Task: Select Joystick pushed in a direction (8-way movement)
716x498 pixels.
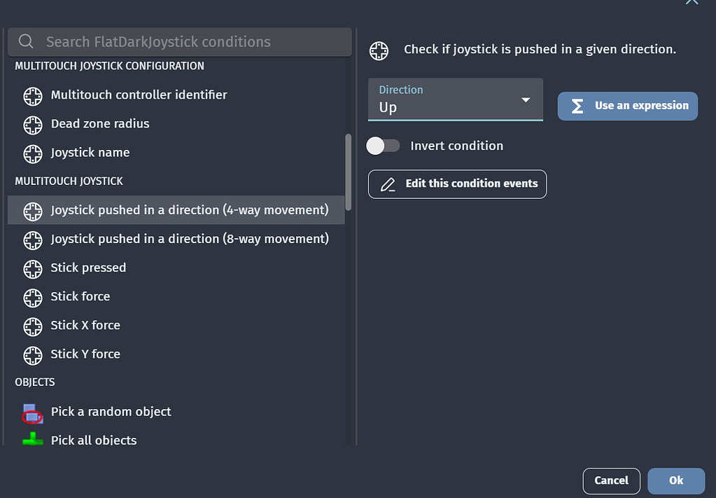Action: coord(189,239)
